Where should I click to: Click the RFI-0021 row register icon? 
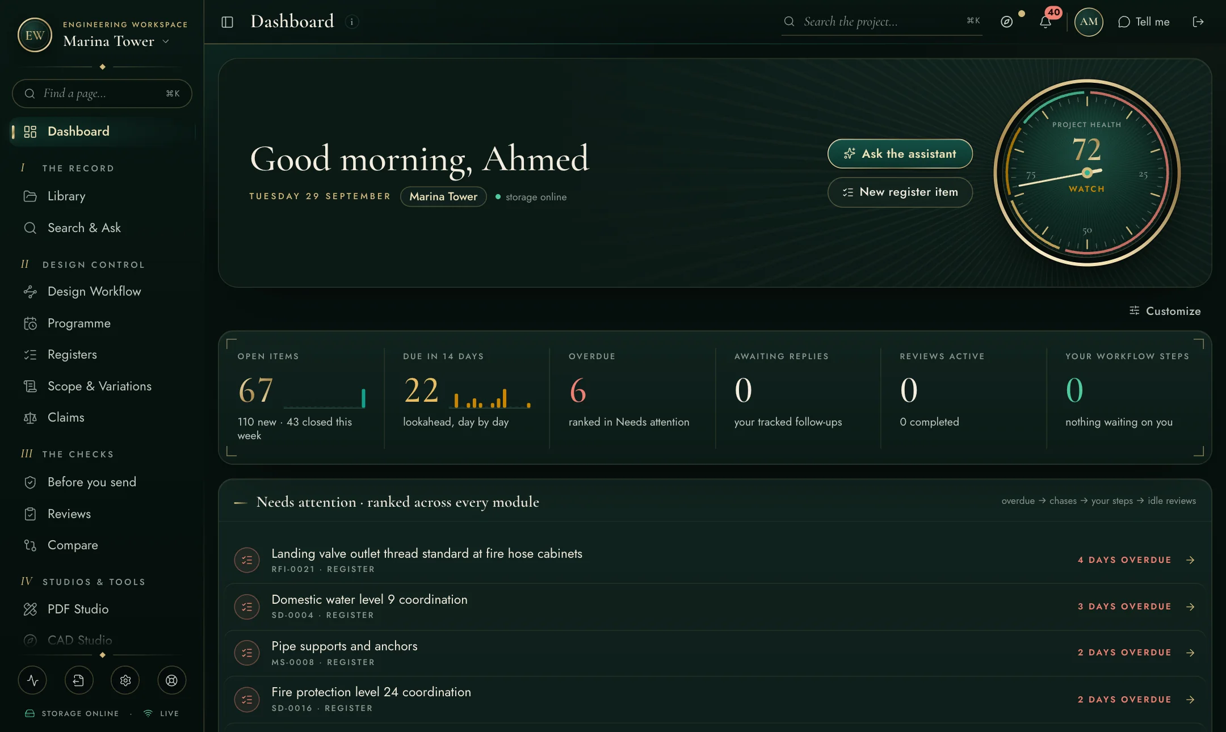[x=247, y=560]
